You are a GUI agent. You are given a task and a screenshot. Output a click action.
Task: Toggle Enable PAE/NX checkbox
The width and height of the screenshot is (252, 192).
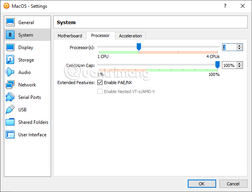pos(100,83)
